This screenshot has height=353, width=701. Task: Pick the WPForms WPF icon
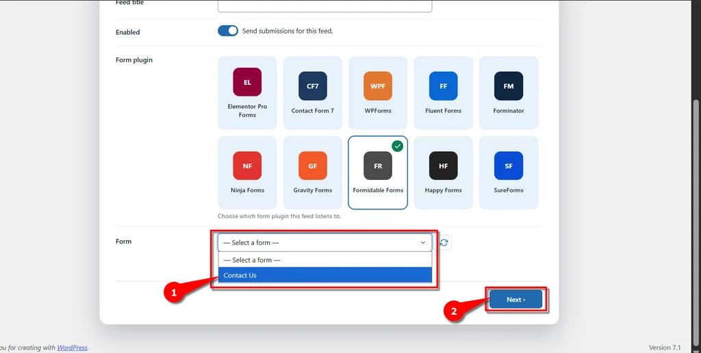tap(378, 86)
